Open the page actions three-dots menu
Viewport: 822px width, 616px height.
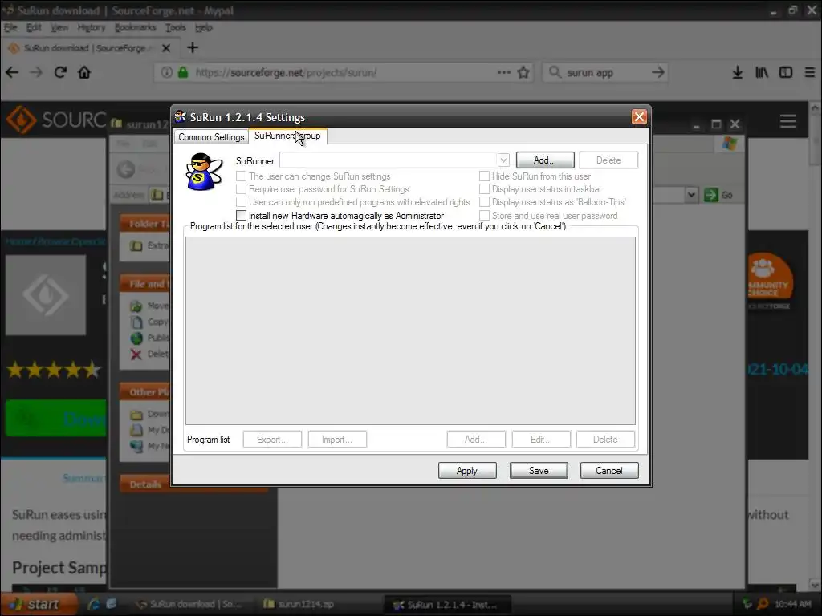[x=504, y=72]
